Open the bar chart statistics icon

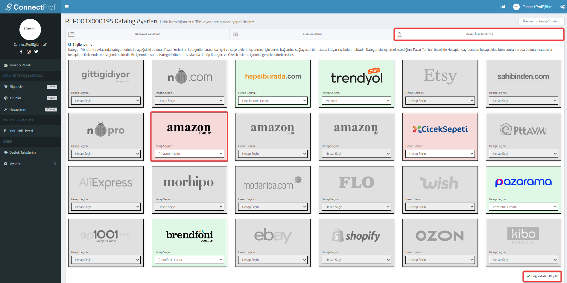point(503,7)
